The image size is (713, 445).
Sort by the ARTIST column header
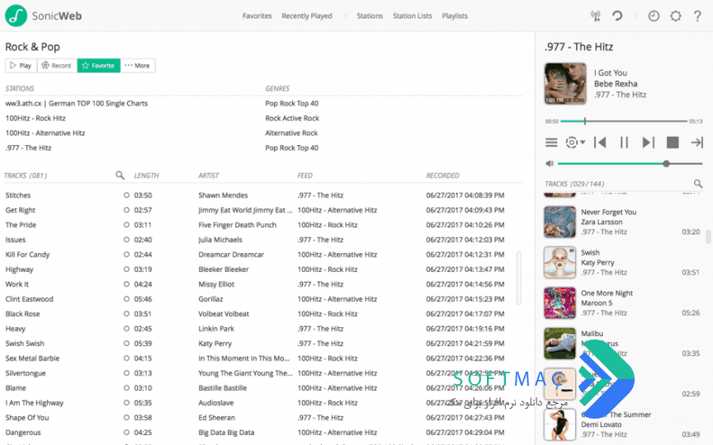point(208,176)
